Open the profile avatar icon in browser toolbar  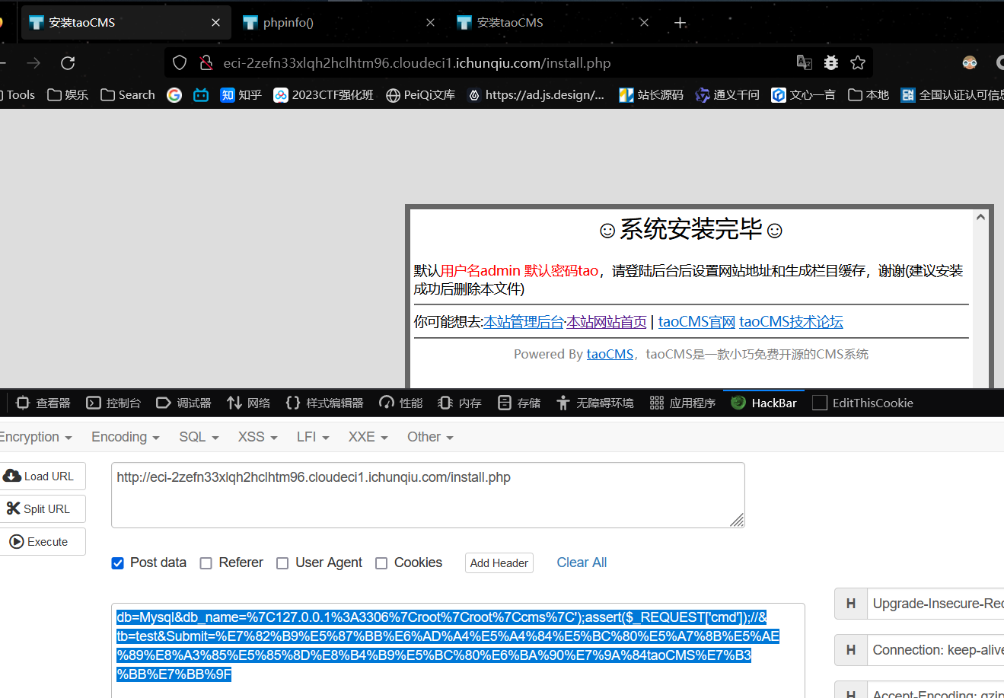(x=970, y=62)
